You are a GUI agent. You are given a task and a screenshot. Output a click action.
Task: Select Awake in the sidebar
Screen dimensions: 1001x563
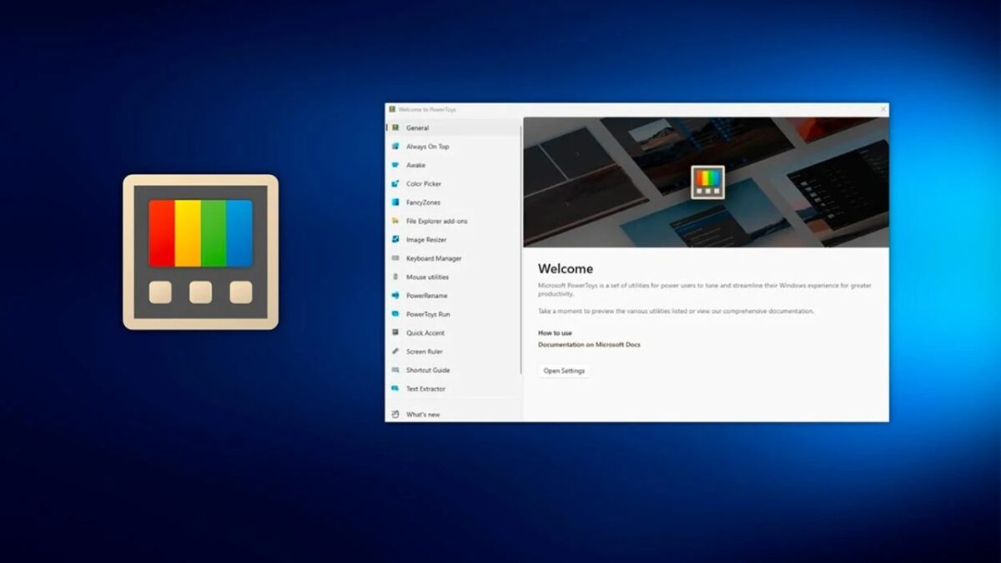pos(454,165)
